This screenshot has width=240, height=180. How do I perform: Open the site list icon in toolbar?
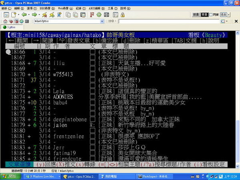point(6,15)
